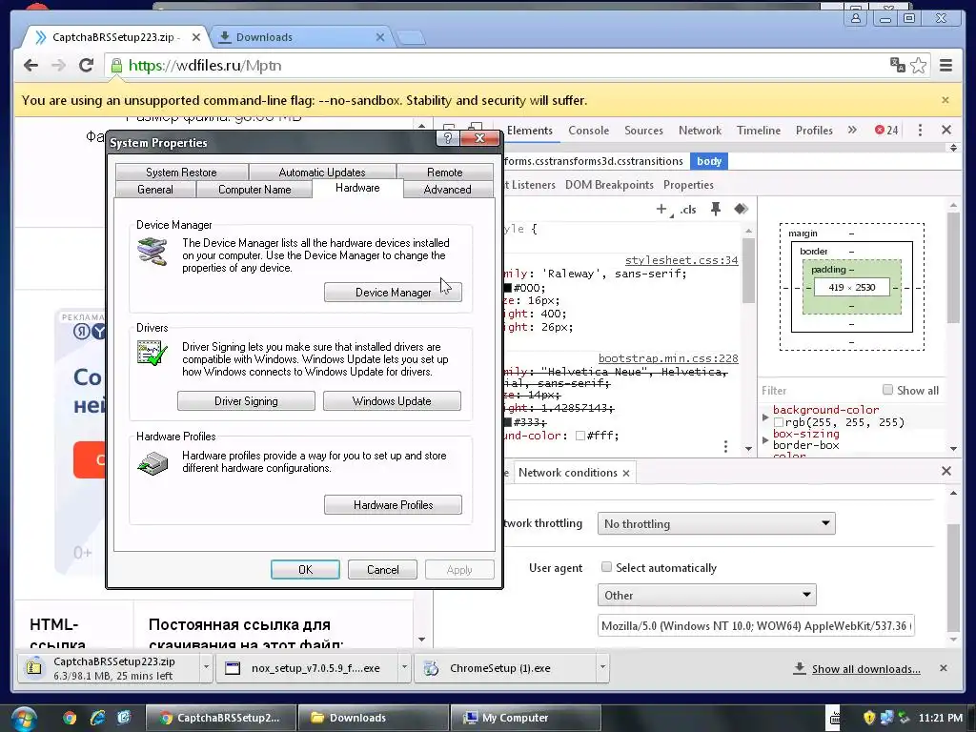This screenshot has width=976, height=732.
Task: Click the #fff background color swatch
Action: pyautogui.click(x=580, y=436)
